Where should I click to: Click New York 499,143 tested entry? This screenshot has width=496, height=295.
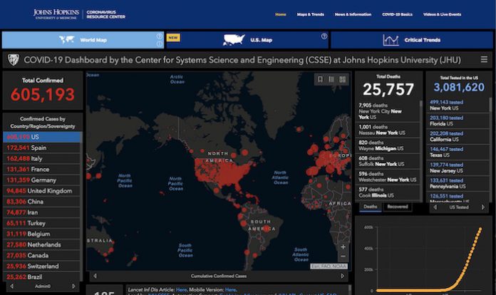point(458,105)
